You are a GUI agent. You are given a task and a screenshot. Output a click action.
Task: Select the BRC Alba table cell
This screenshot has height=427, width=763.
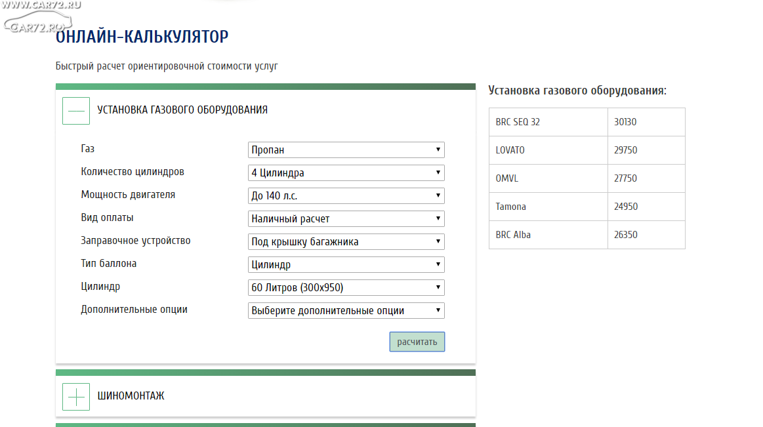(x=548, y=235)
